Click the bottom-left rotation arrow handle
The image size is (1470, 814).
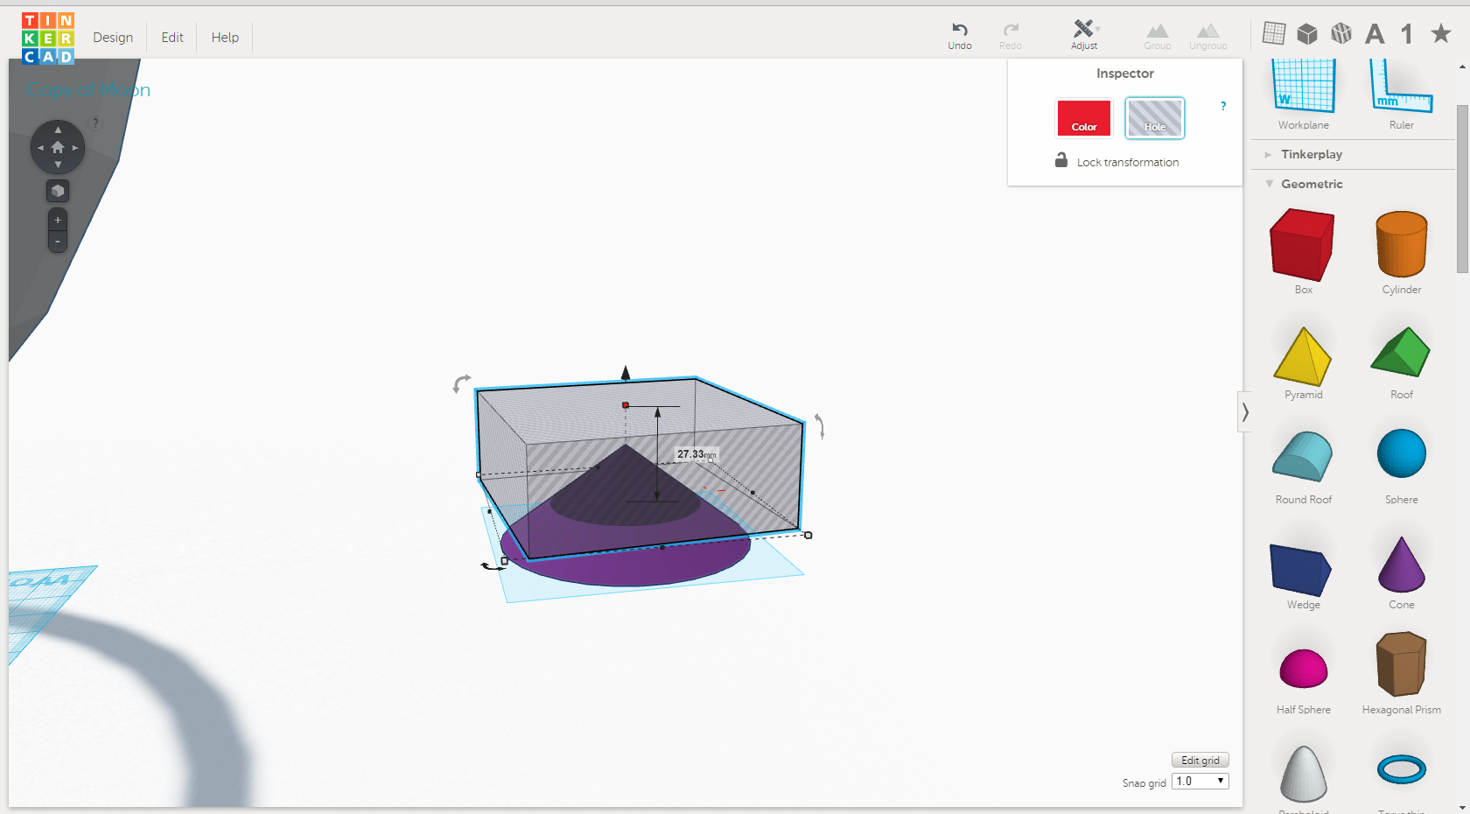[x=493, y=566]
